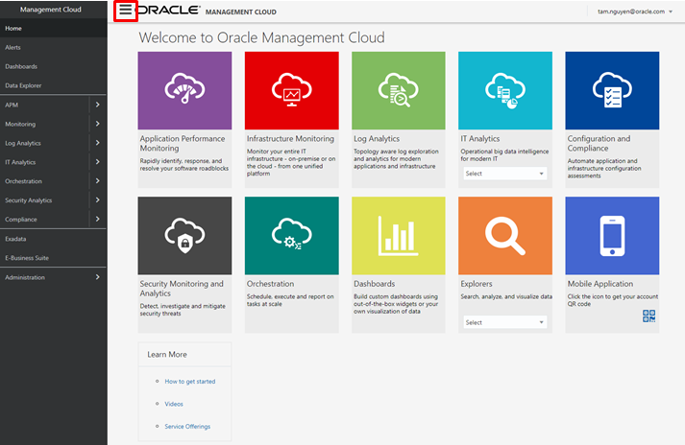685x445 pixels.
Task: Click the Security Monitoring and Analytics tile icon
Action: pyautogui.click(x=184, y=235)
